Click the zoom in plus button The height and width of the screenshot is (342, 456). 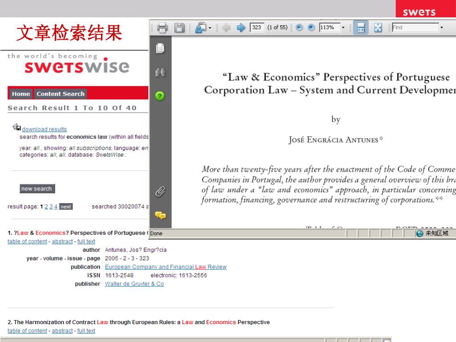coord(311,28)
